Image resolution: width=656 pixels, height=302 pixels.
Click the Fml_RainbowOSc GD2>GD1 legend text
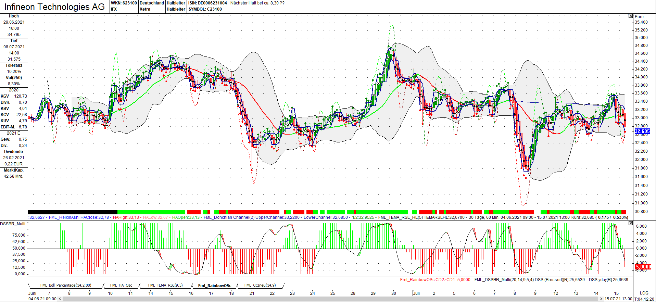(x=435, y=280)
